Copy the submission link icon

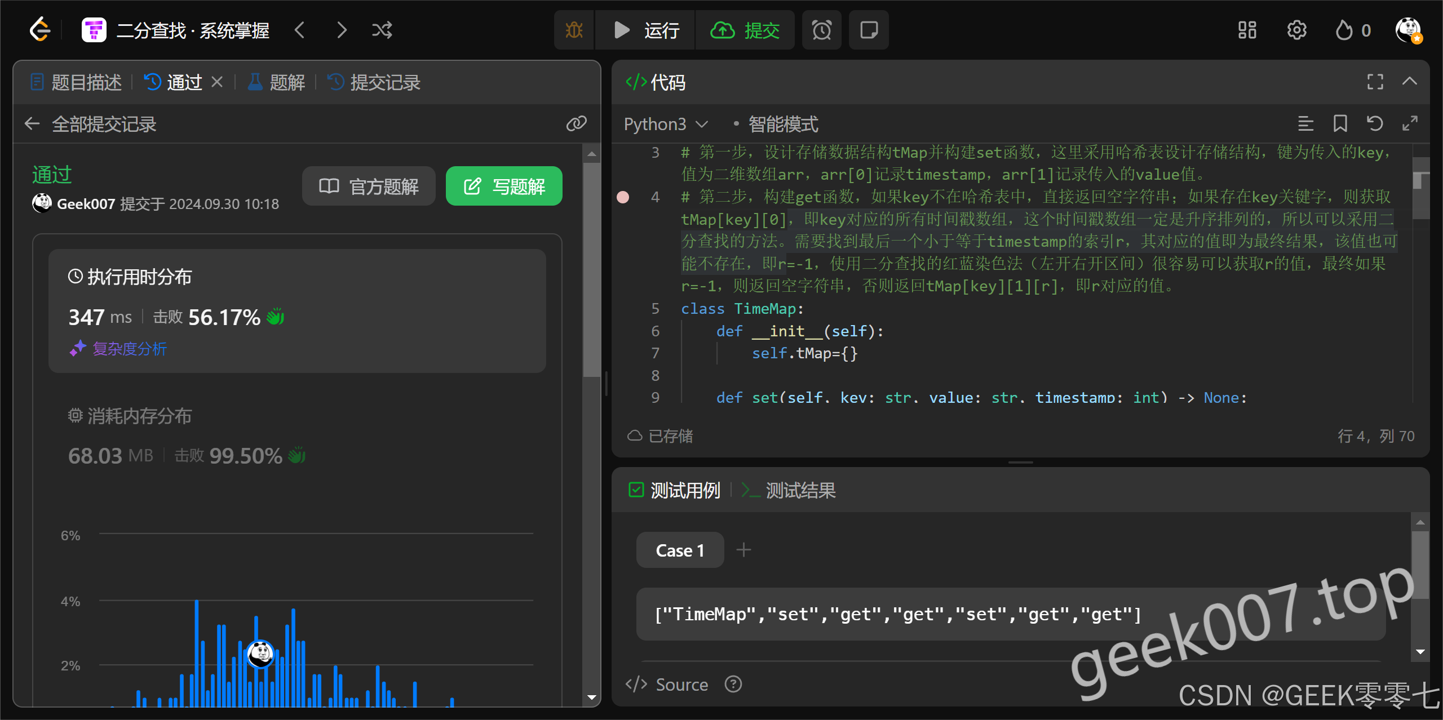tap(576, 123)
